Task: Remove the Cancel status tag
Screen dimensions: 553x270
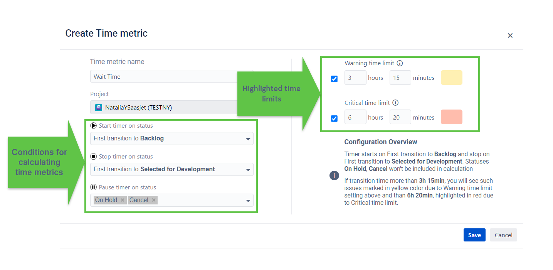Action: point(154,200)
